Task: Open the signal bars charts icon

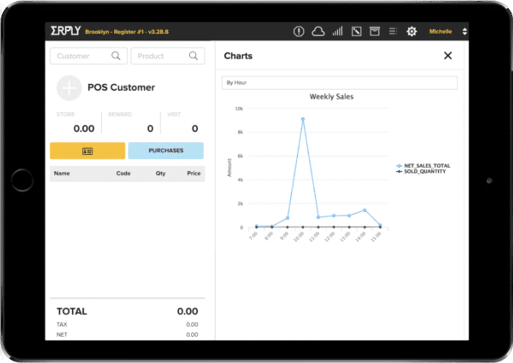Action: [x=337, y=31]
